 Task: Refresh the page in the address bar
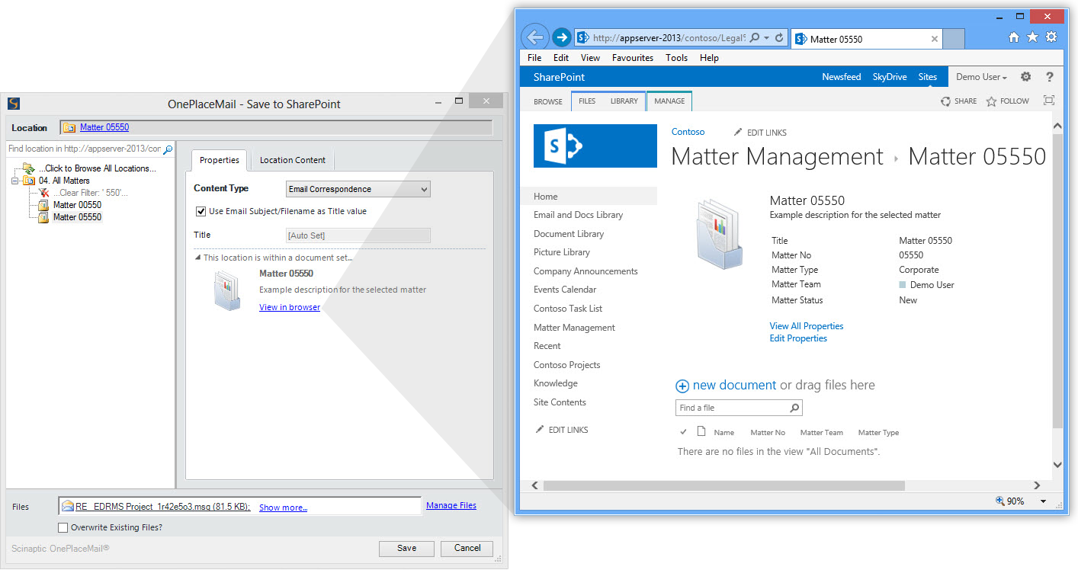pyautogui.click(x=779, y=37)
